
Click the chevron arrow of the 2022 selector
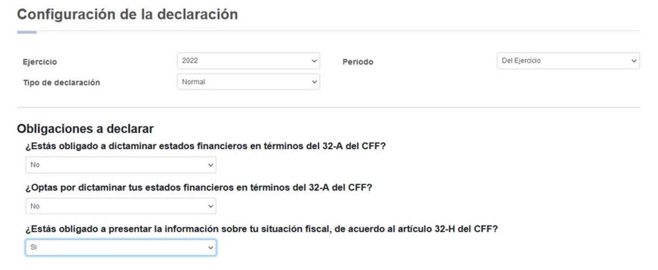[x=314, y=61]
